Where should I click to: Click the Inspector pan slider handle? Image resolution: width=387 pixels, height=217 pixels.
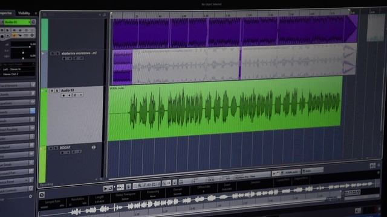coord(23,52)
